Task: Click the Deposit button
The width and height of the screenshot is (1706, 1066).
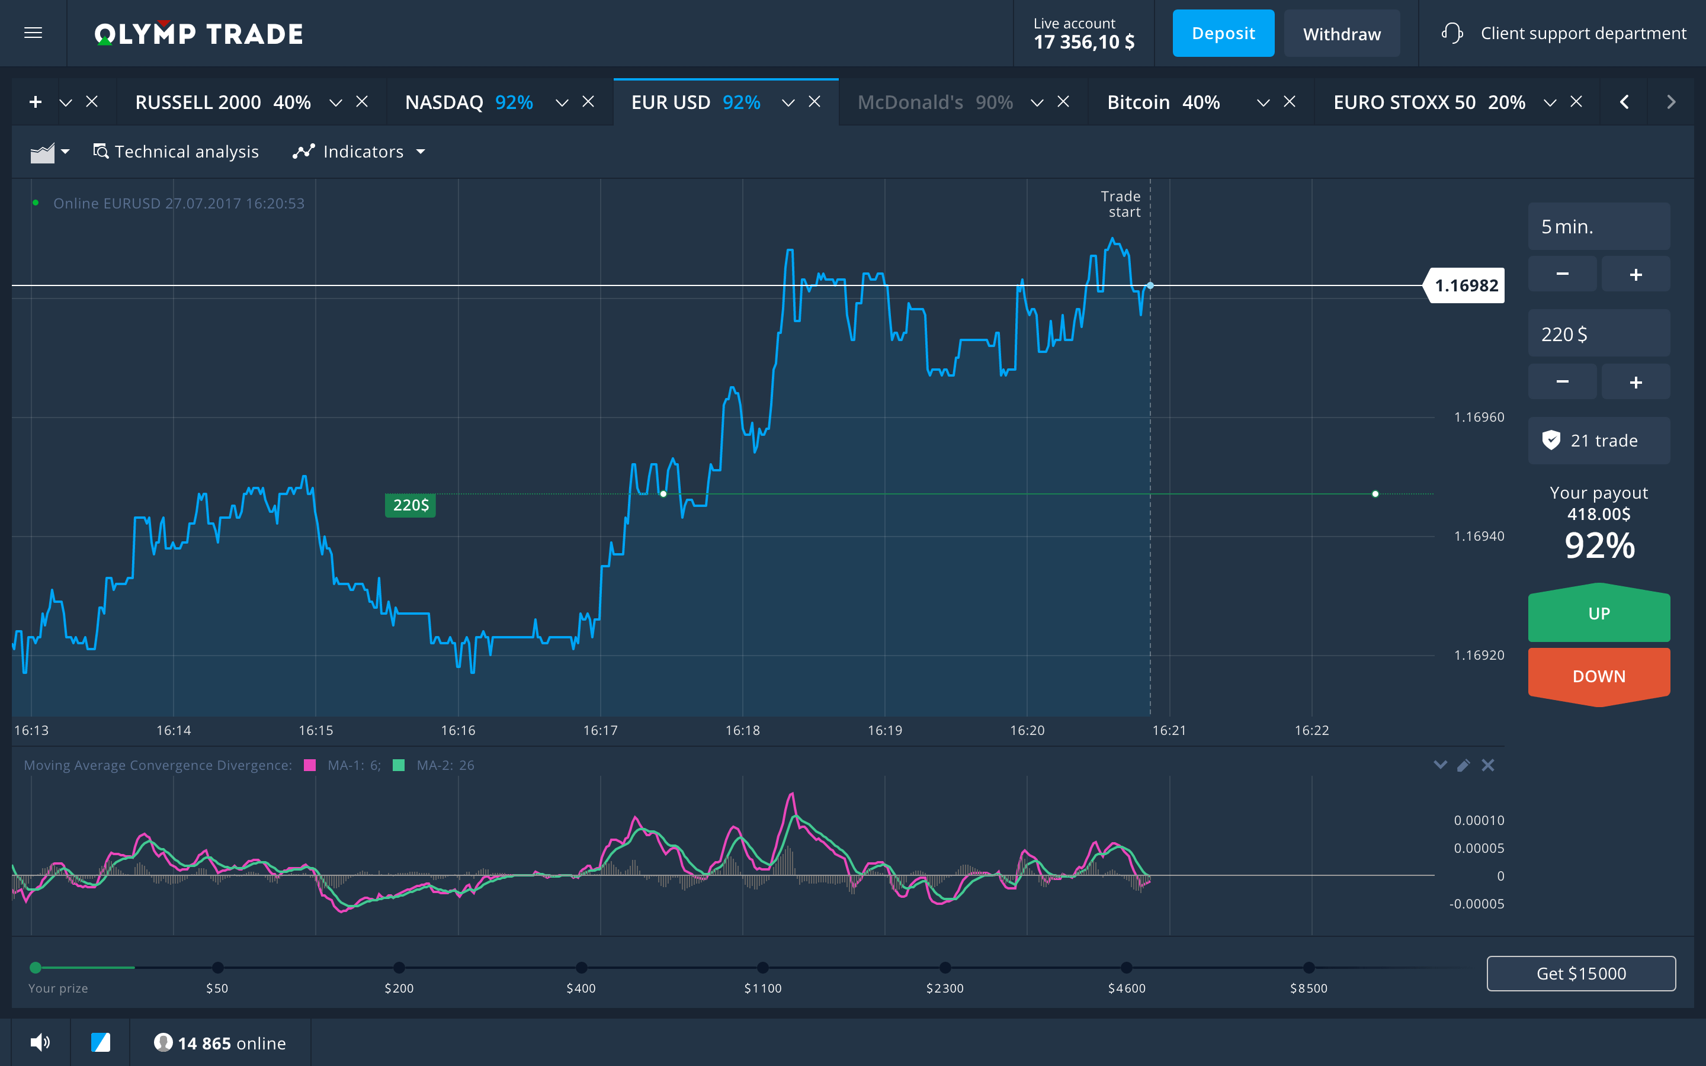Action: click(1223, 33)
